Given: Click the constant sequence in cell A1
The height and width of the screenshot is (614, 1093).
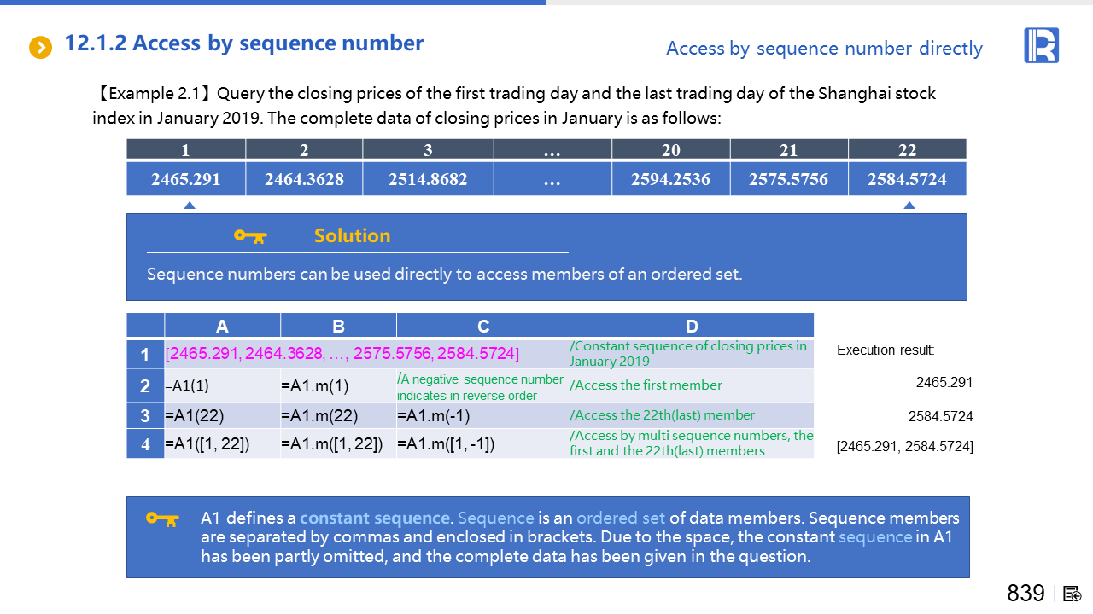Looking at the screenshot, I should pos(343,354).
